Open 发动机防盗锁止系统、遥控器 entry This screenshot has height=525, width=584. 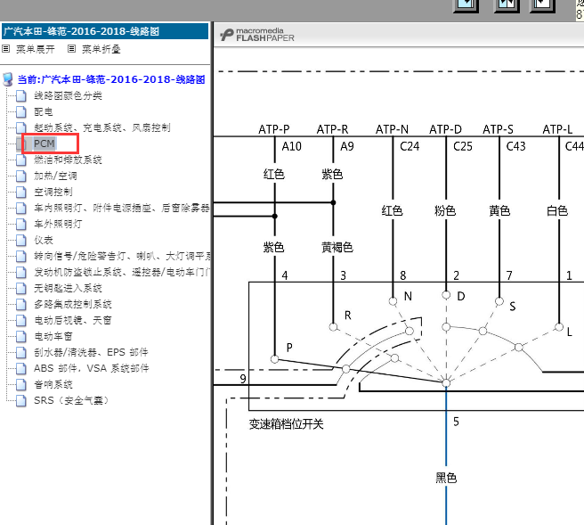122,272
